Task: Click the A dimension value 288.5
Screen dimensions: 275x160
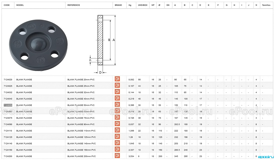Action: 177,150
